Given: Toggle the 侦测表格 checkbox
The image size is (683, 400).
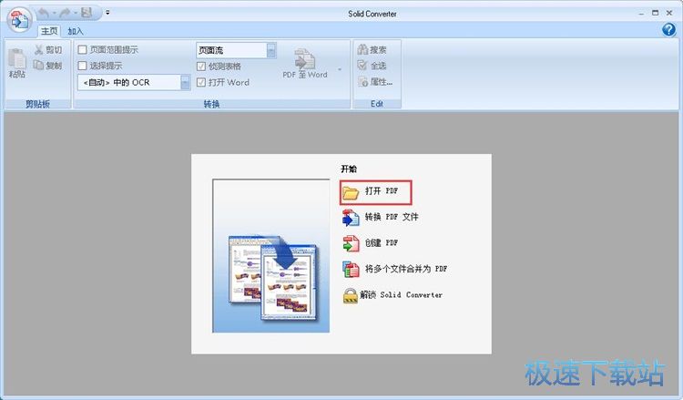Looking at the screenshot, I should (201, 67).
